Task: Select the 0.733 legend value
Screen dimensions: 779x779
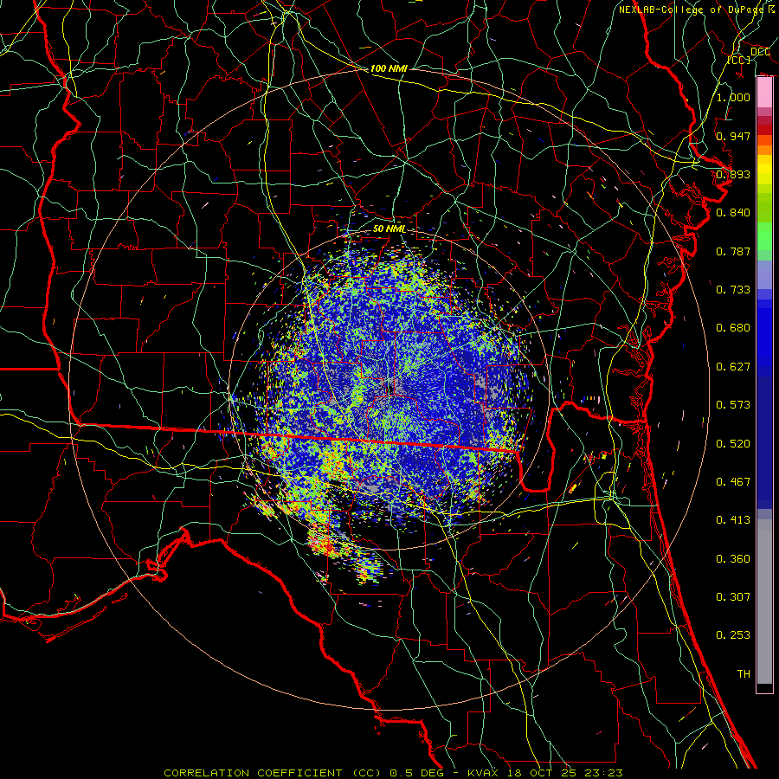Action: [x=733, y=290]
